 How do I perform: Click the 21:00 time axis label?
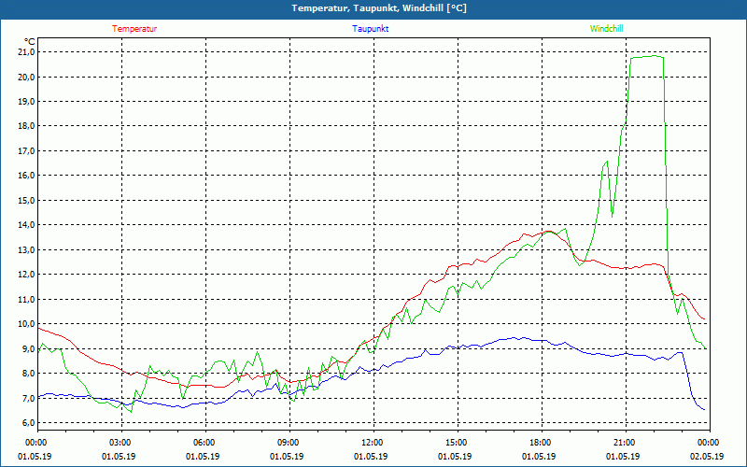pos(626,443)
